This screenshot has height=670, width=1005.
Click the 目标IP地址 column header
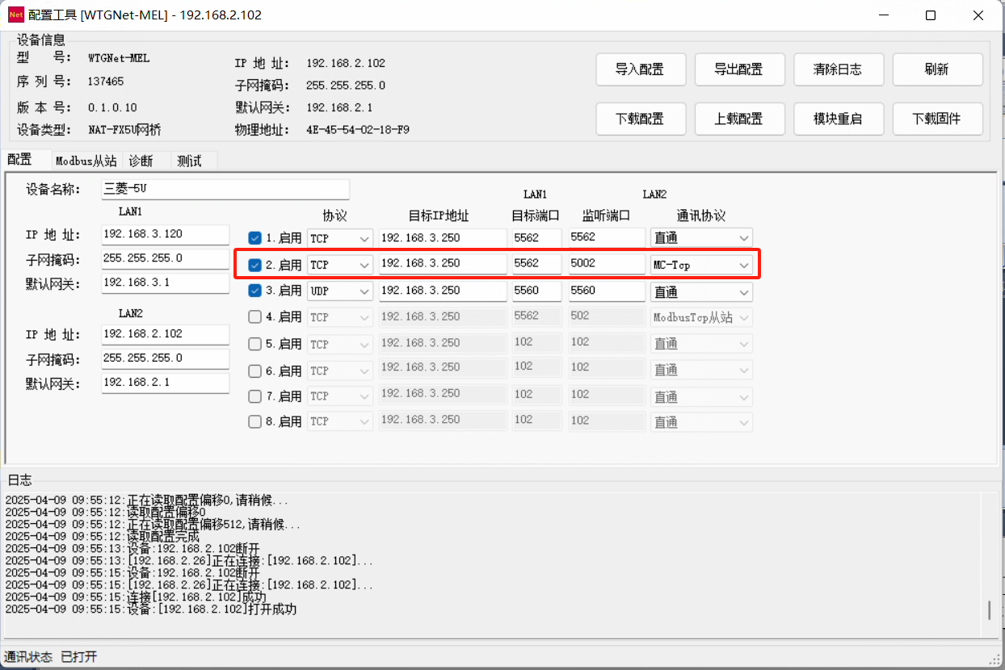coord(439,216)
